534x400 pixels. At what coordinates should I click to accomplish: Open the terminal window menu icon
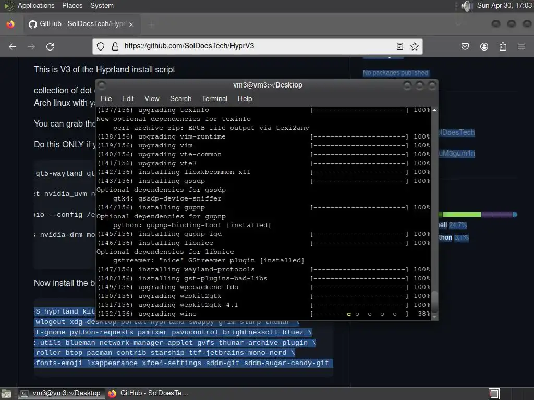coord(102,85)
